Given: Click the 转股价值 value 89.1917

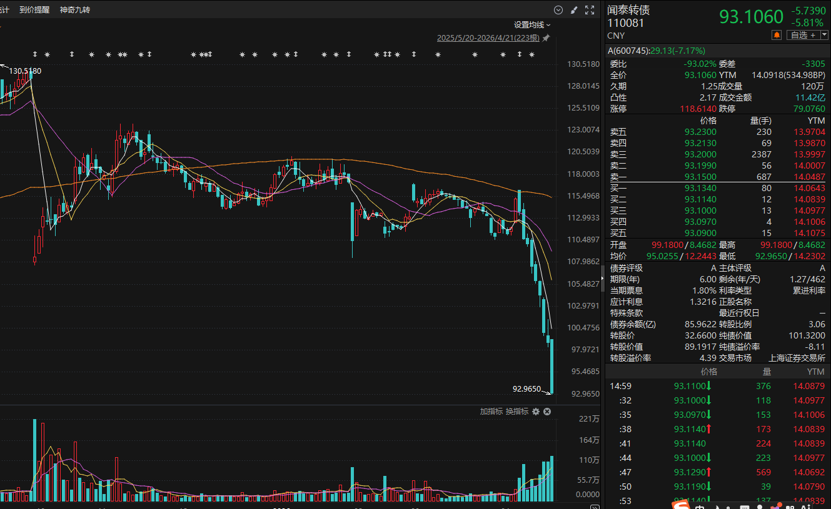Looking at the screenshot, I should (x=700, y=347).
